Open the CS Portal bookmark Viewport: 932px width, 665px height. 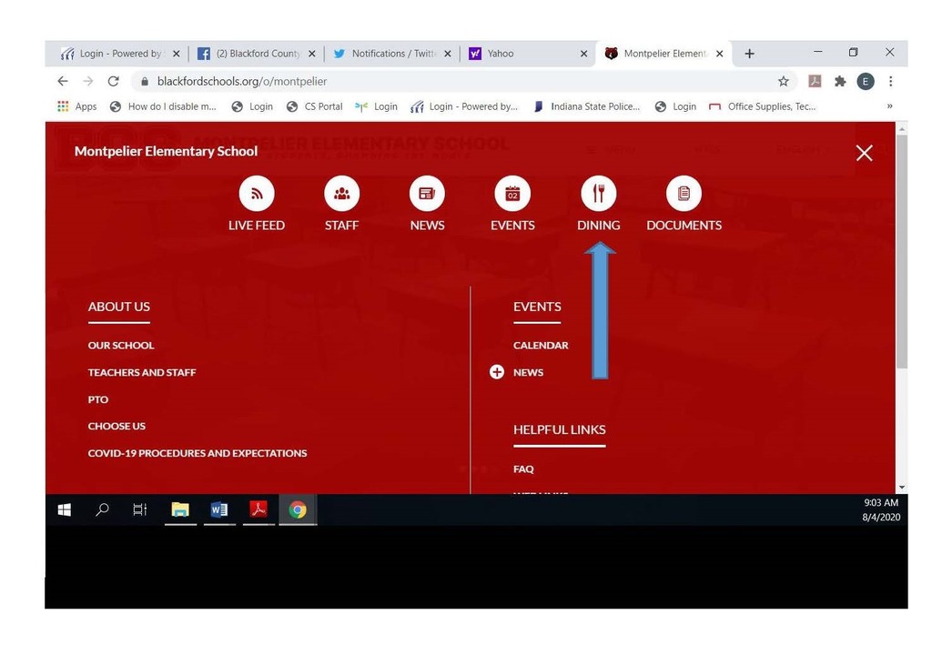pos(314,106)
